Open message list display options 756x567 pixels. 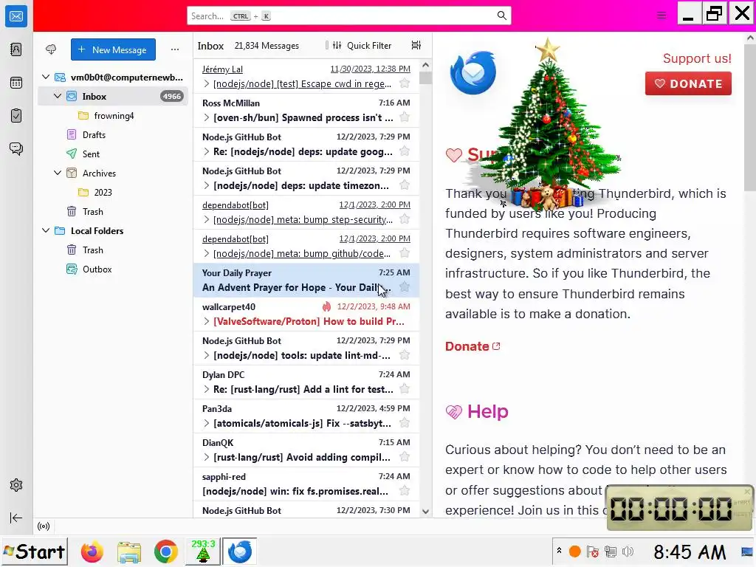click(x=416, y=45)
